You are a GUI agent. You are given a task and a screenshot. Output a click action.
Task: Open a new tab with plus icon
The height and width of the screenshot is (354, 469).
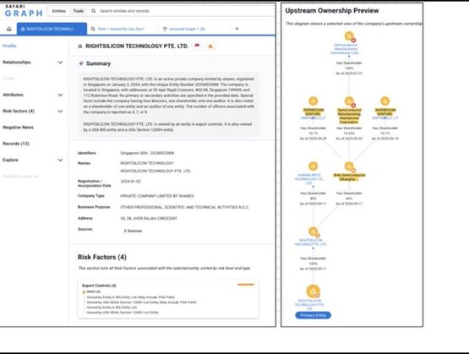coord(237,29)
